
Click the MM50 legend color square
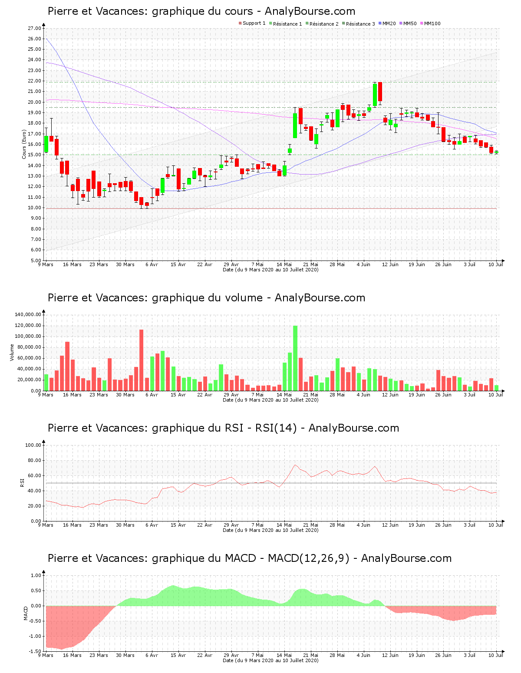(401, 23)
